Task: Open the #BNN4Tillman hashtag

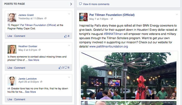Action: click(x=113, y=34)
